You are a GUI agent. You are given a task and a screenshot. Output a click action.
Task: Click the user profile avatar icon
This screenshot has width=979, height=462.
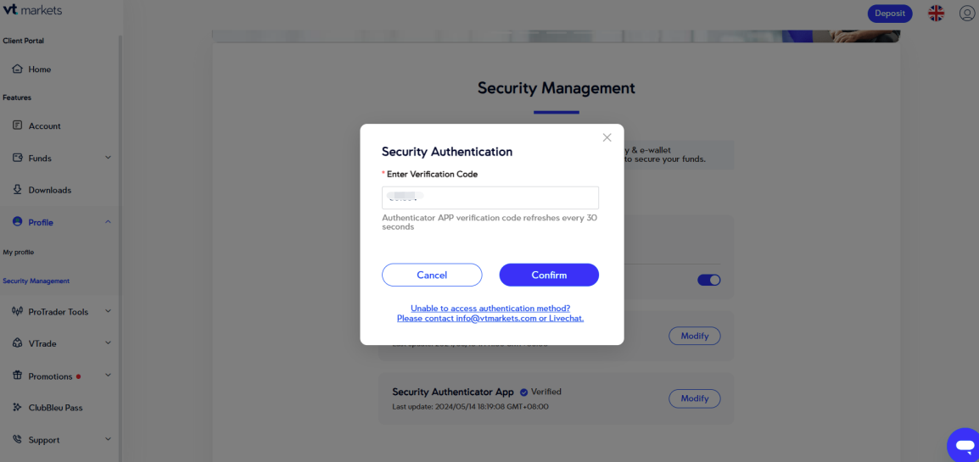pos(967,14)
